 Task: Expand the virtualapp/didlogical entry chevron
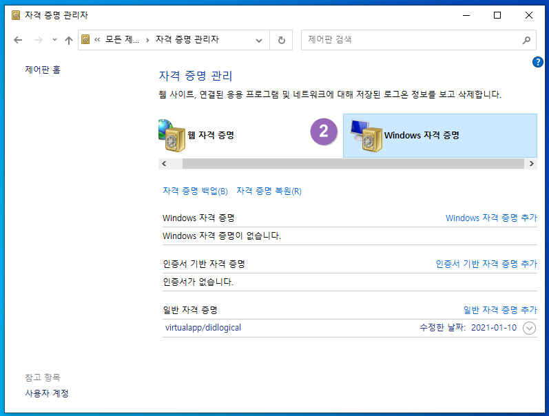click(x=530, y=328)
